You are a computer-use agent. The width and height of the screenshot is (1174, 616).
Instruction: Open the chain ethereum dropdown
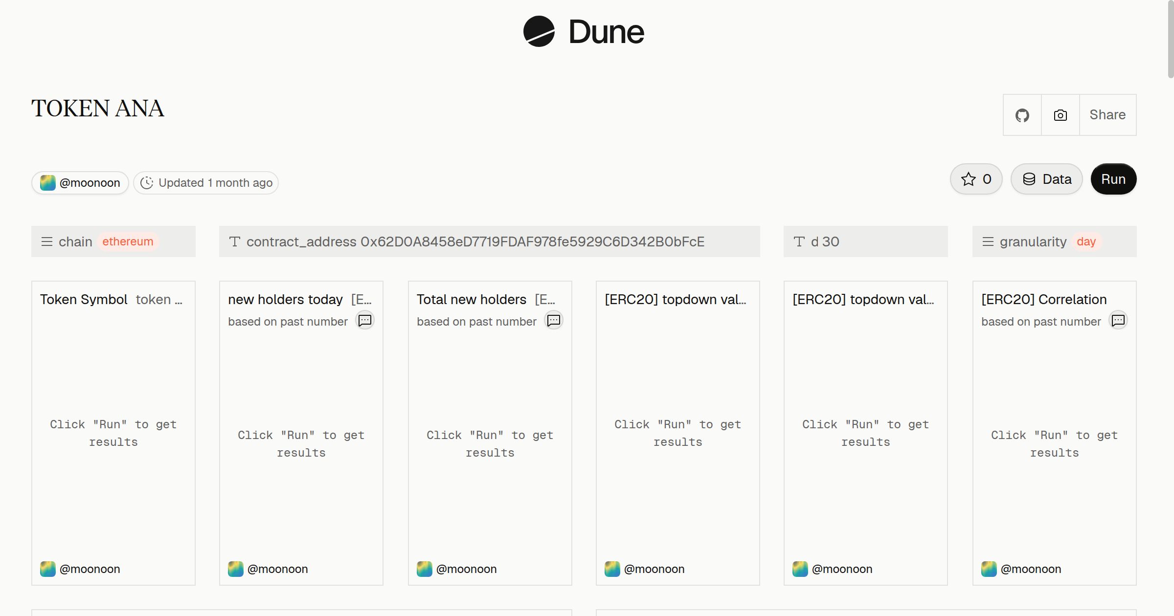[113, 242]
